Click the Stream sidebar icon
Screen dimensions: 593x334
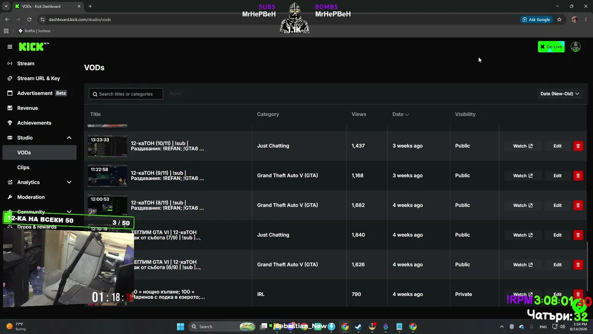[10, 64]
